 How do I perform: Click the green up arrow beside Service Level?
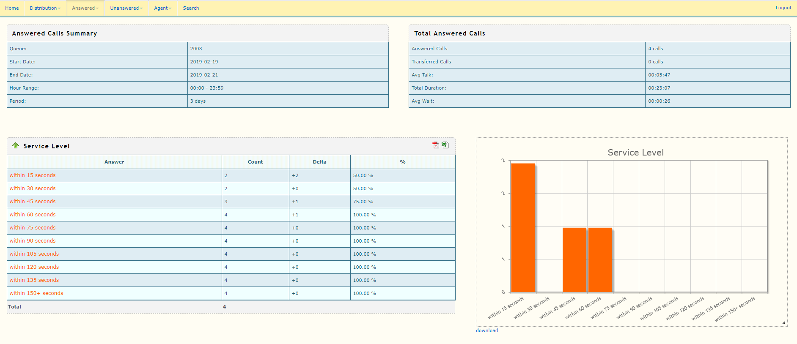coord(16,146)
